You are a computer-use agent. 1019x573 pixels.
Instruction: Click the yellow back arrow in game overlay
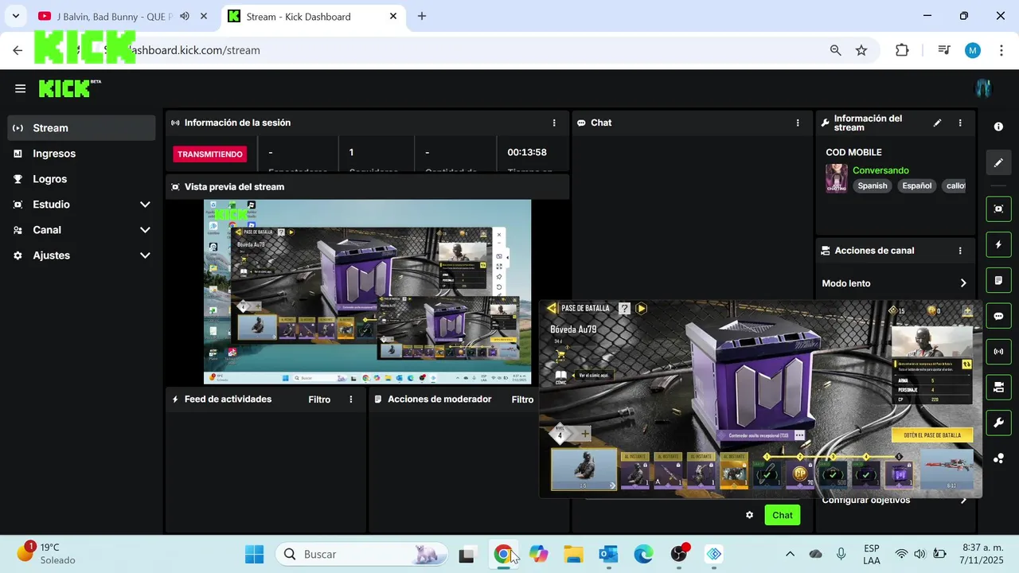pyautogui.click(x=552, y=308)
